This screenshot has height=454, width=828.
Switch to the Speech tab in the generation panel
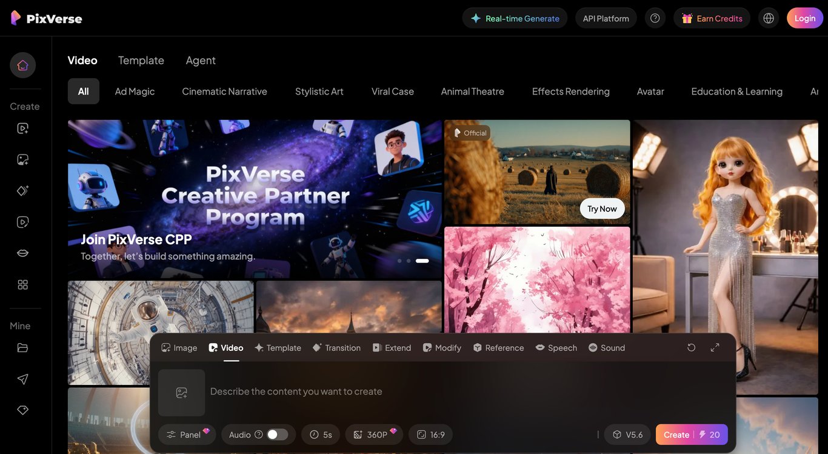556,347
